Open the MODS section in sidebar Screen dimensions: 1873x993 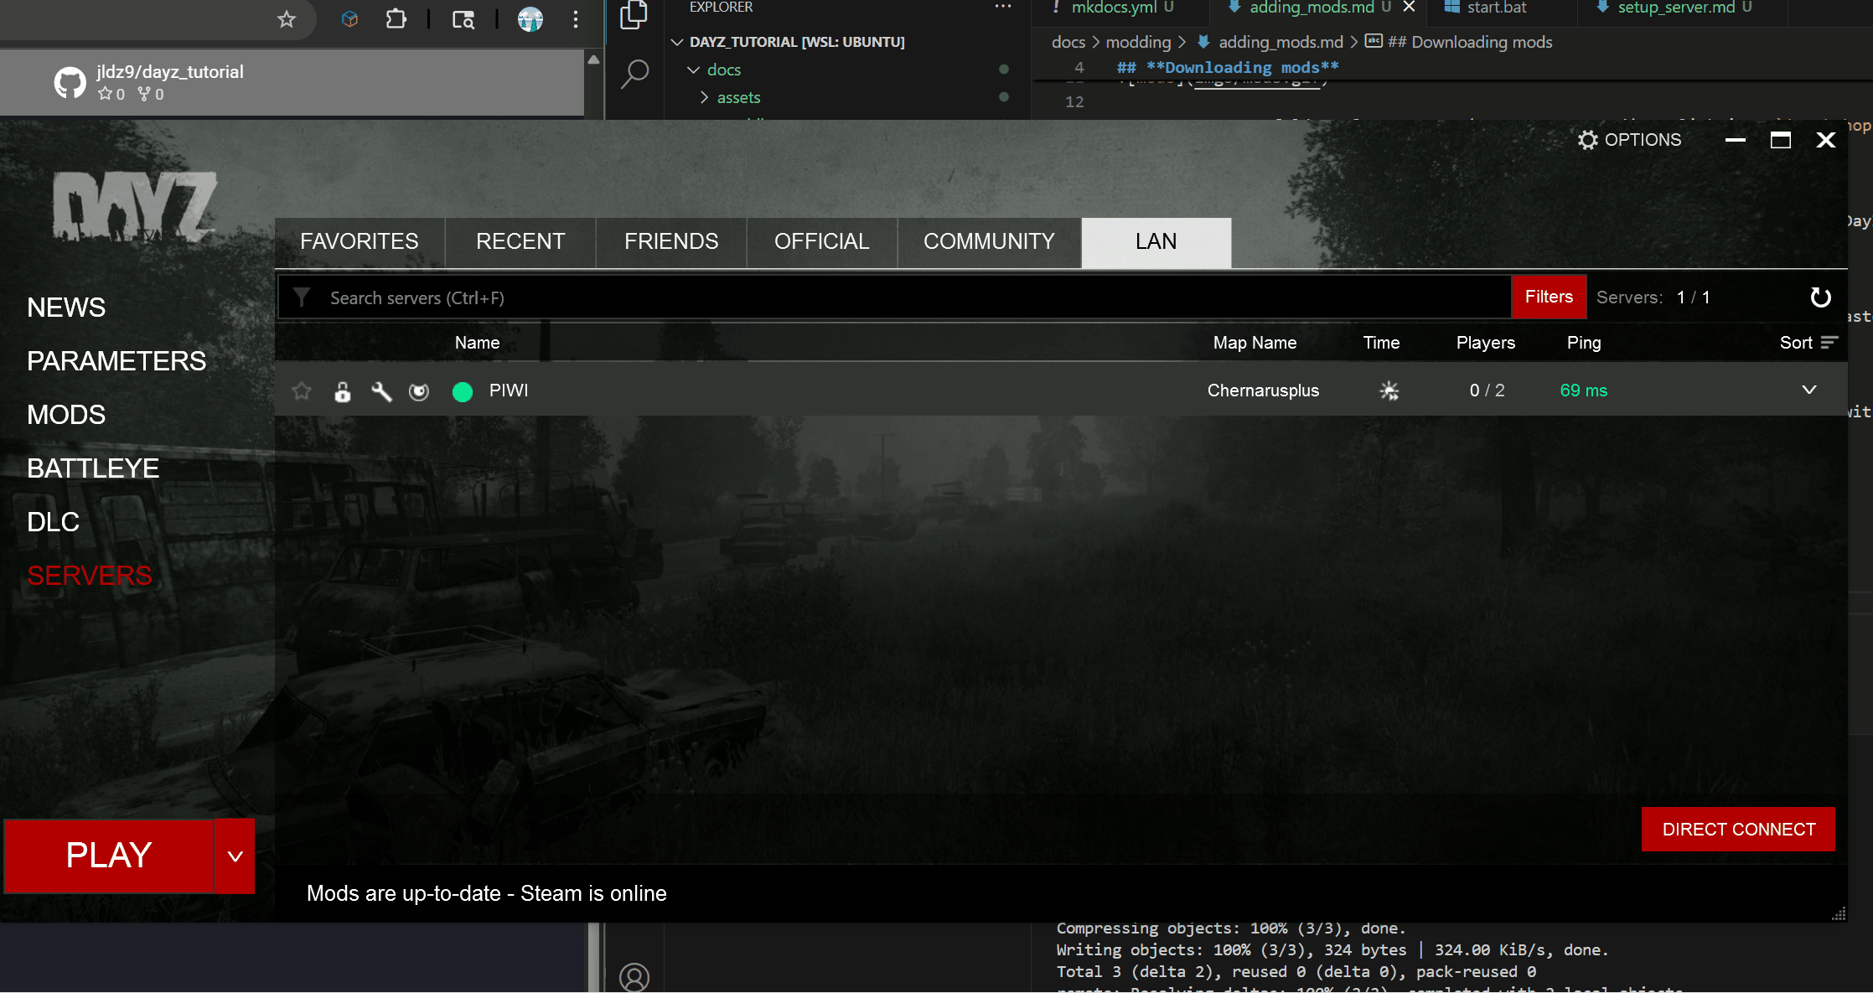point(66,415)
